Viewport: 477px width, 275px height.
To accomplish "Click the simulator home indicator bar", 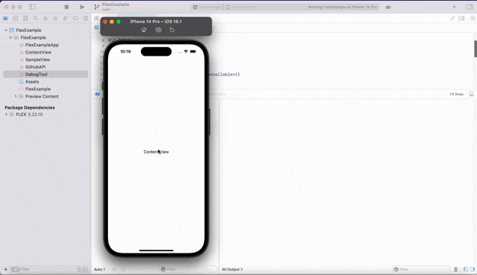I will [156, 250].
